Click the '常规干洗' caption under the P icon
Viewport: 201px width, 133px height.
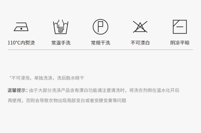pyautogui.click(x=100, y=43)
